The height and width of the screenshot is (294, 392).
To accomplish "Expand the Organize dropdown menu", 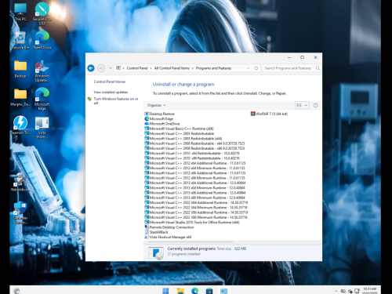I will pos(156,105).
